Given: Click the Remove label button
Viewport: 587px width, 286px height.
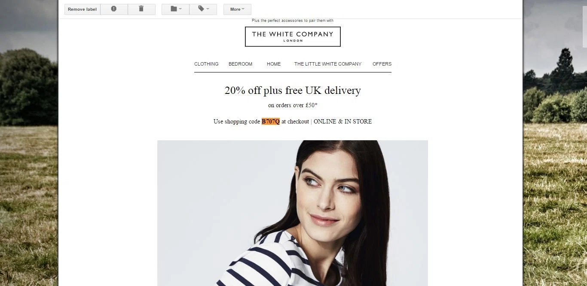Looking at the screenshot, I should [x=83, y=9].
